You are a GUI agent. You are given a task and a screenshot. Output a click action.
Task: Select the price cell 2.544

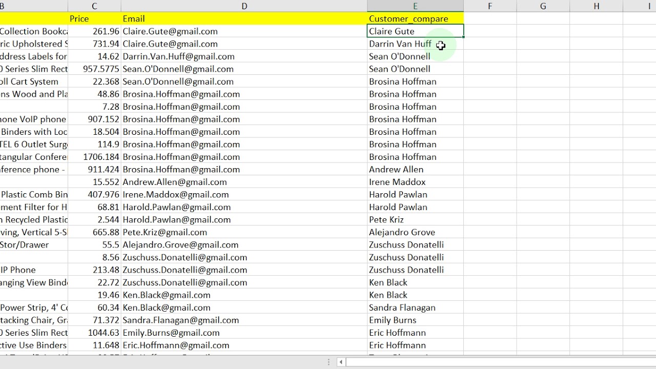click(x=94, y=220)
